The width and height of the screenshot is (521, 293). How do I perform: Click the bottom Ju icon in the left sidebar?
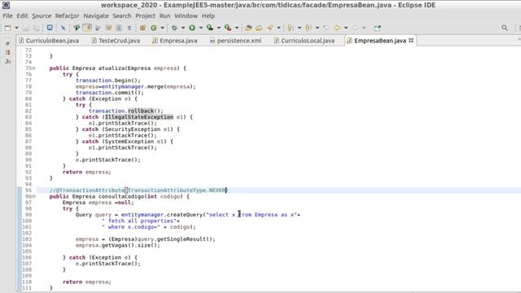[x=8, y=62]
